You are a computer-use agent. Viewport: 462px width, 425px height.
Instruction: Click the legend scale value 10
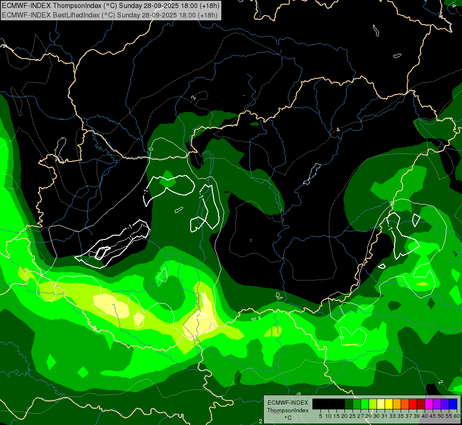pos(328,416)
